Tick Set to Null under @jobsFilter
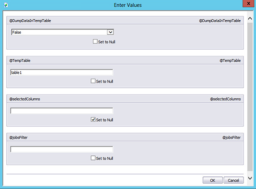This screenshot has height=189, width=256. tap(93, 158)
